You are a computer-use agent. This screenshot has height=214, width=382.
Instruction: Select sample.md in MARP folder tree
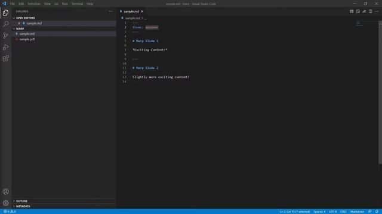pos(64,34)
